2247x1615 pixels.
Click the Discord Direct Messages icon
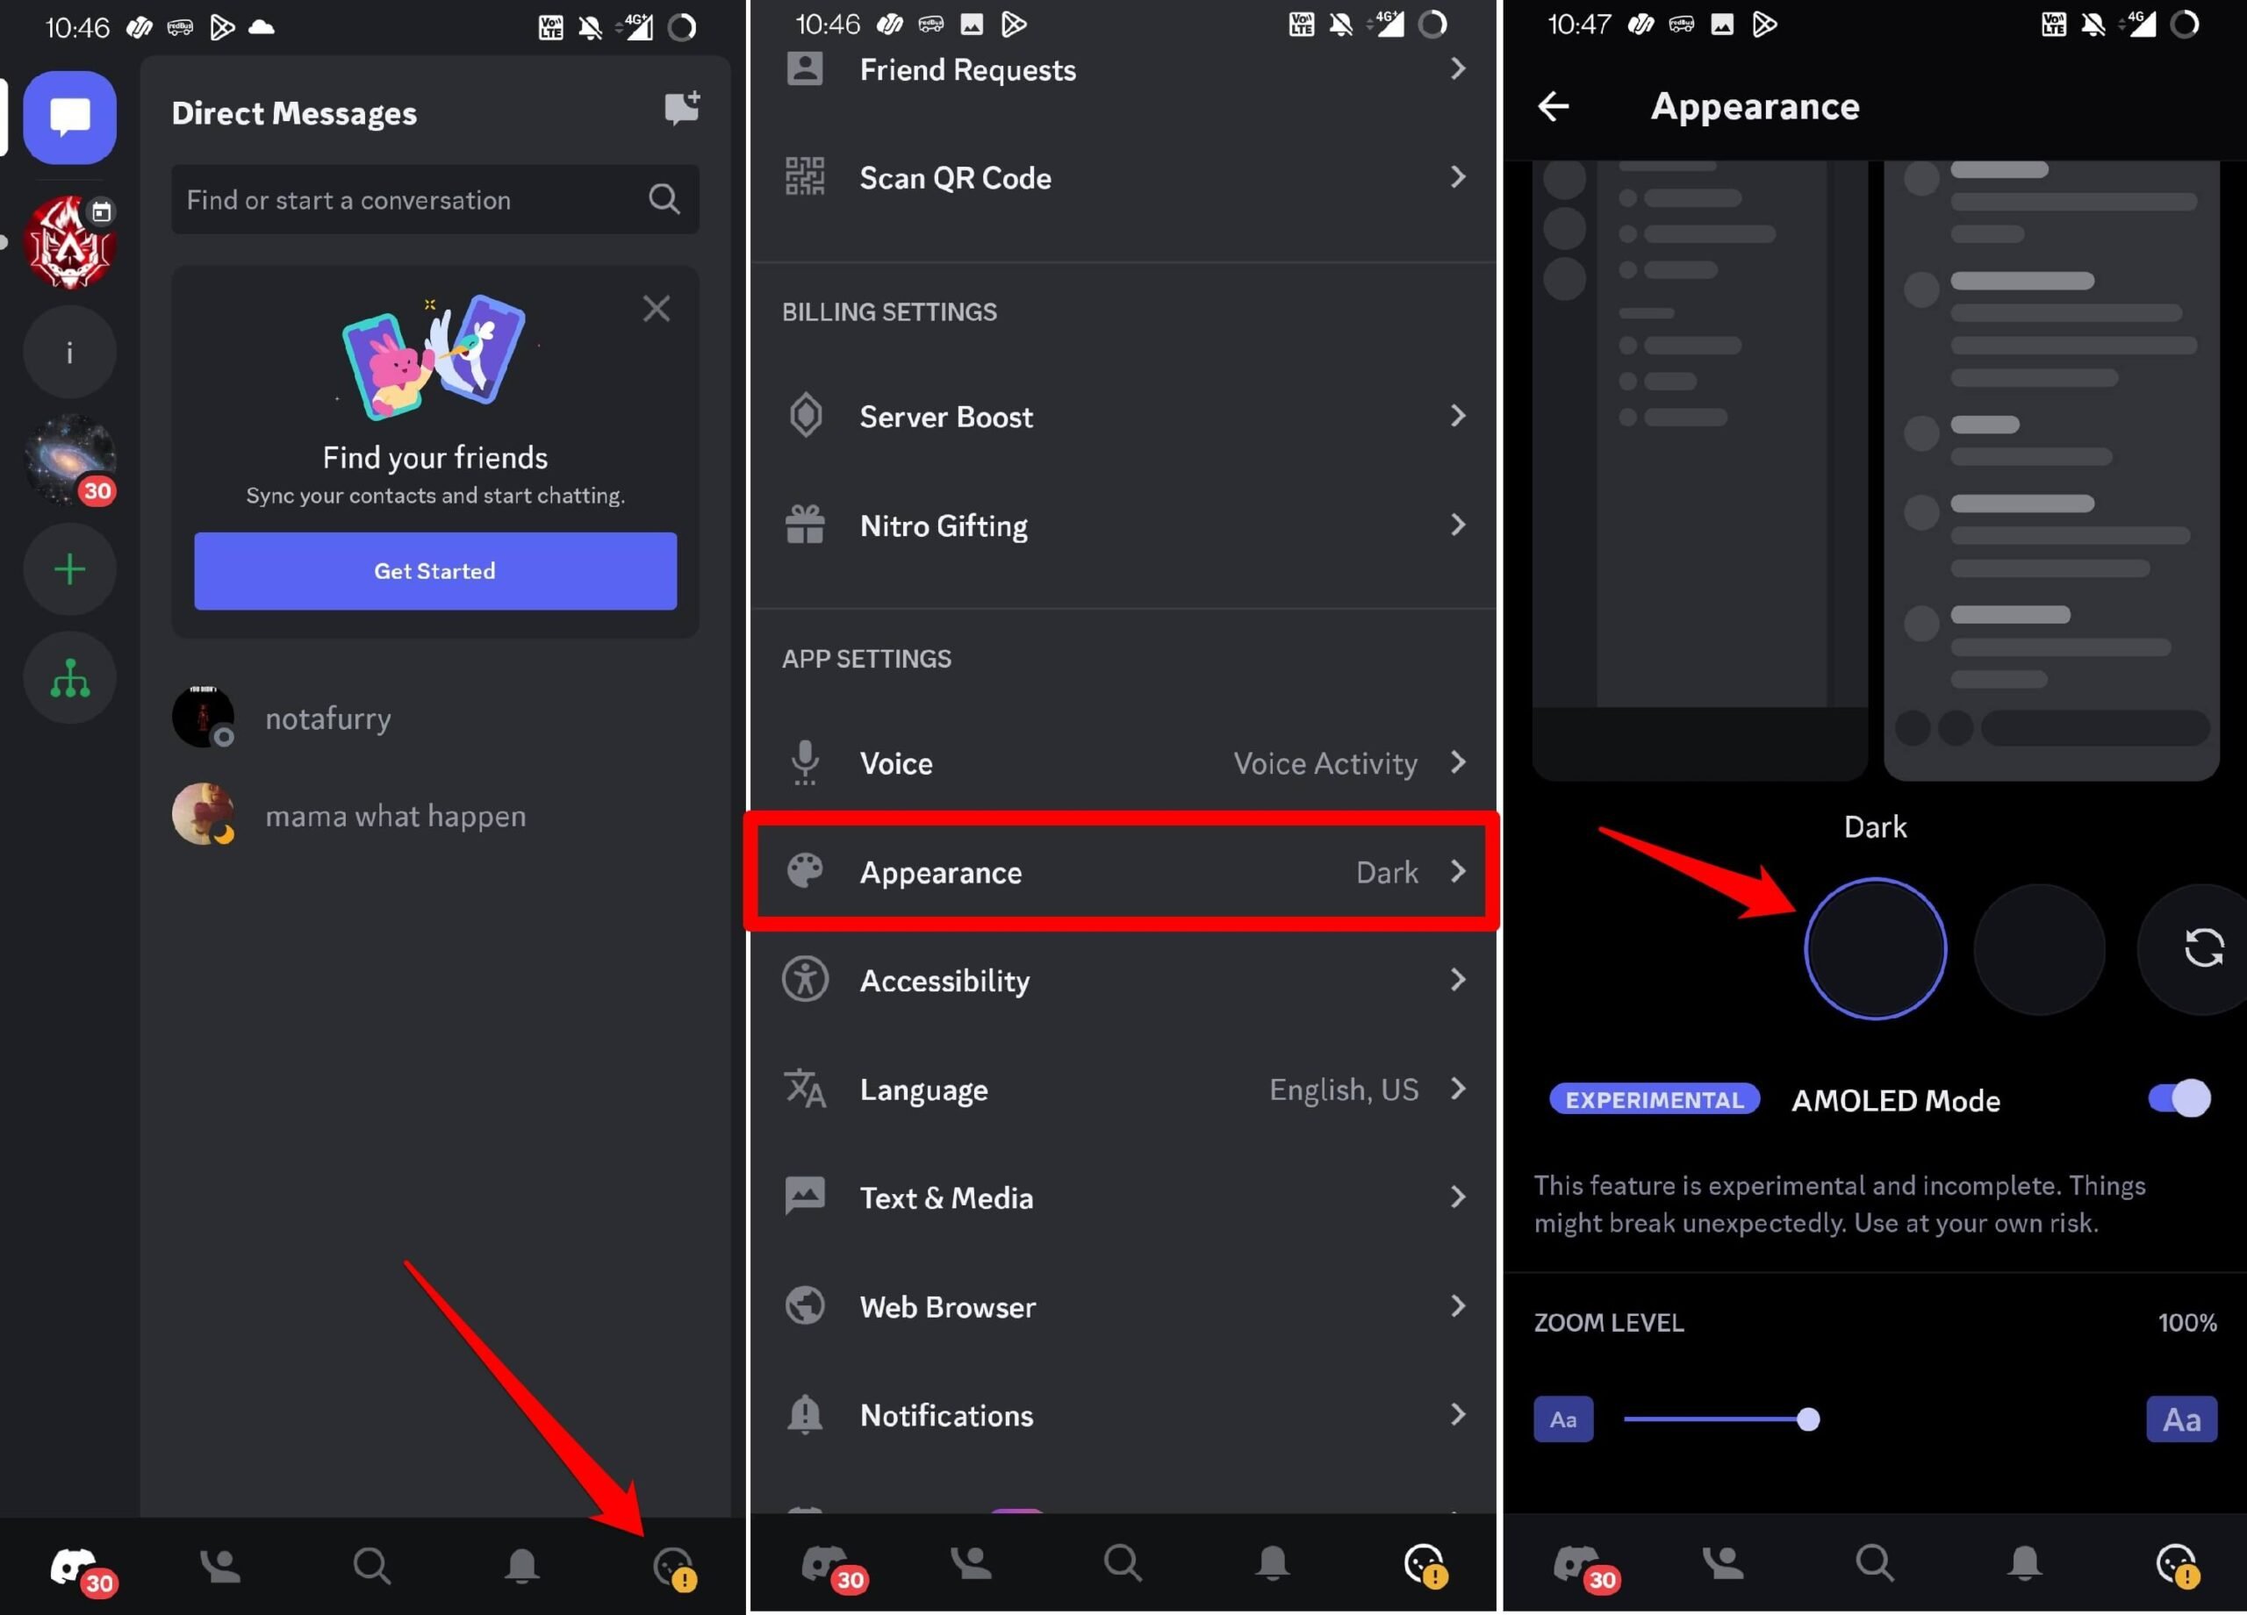pyautogui.click(x=68, y=115)
